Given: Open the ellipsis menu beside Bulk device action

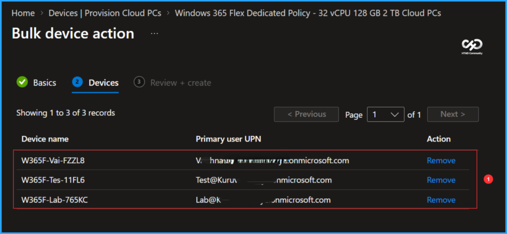Looking at the screenshot, I should click(154, 33).
